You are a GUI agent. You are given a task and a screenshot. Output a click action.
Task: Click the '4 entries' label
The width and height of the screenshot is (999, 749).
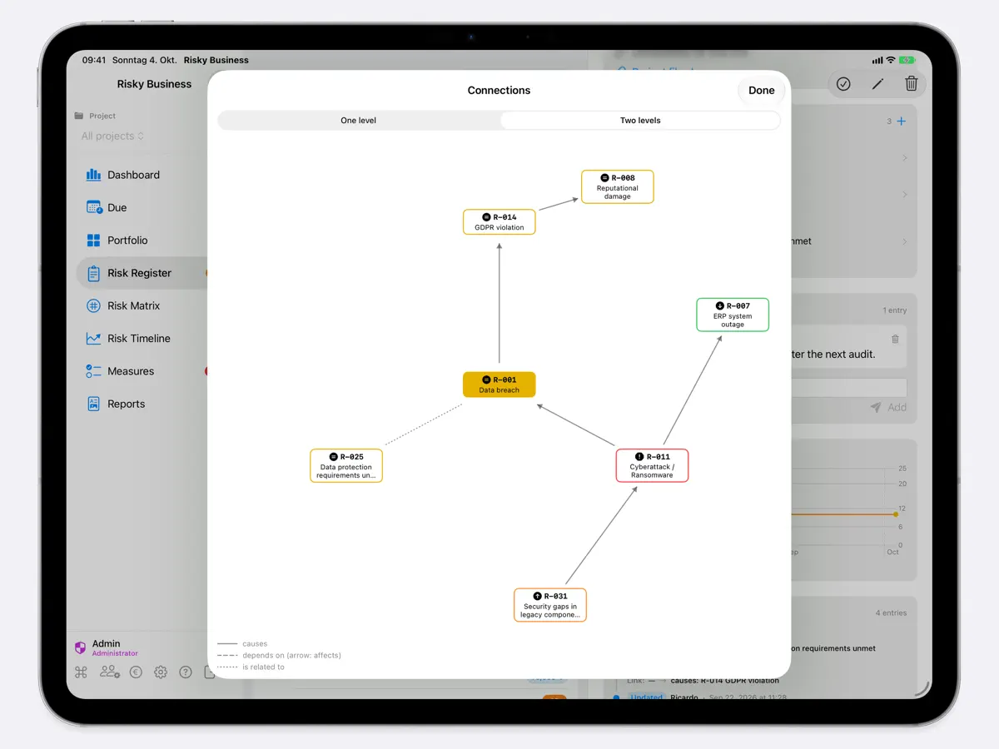coord(892,613)
